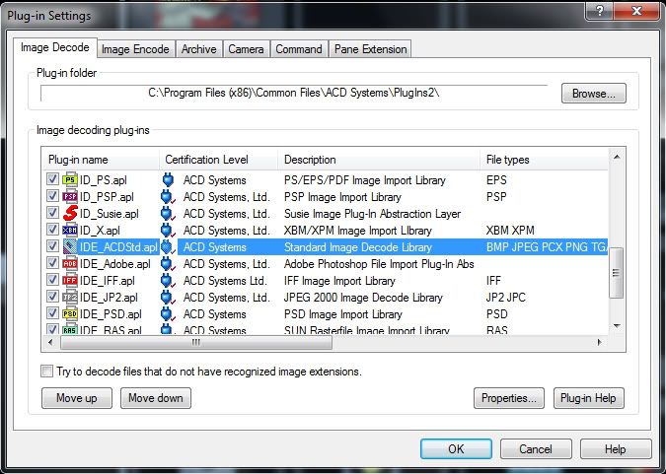
Task: Switch to the Pane Extension tab
Action: pos(370,49)
